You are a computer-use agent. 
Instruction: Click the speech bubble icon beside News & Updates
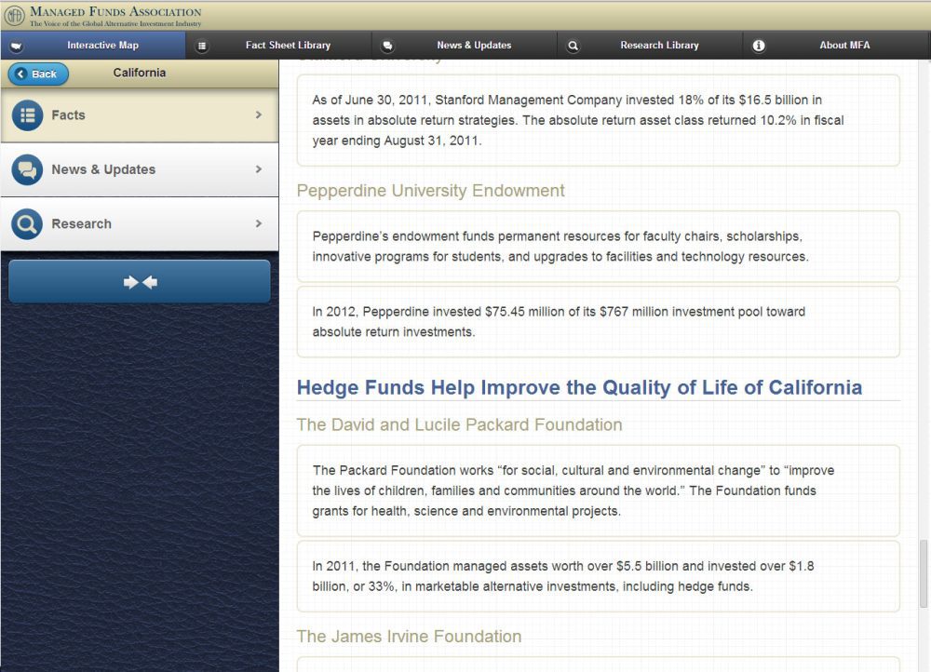pos(387,46)
